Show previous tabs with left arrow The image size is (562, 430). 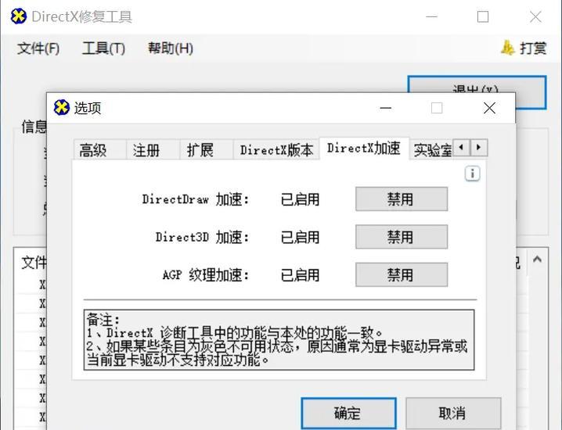pos(462,147)
